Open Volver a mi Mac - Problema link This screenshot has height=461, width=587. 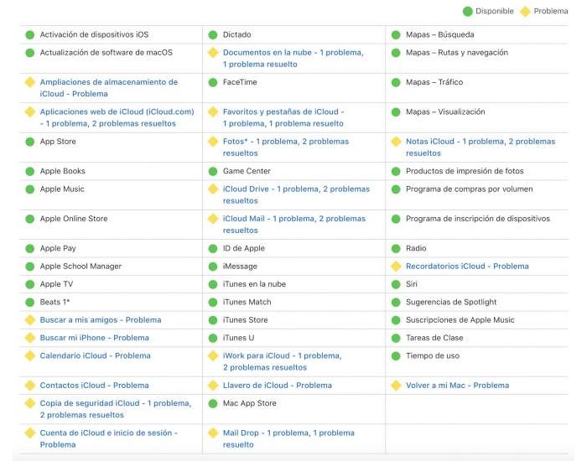coord(458,386)
